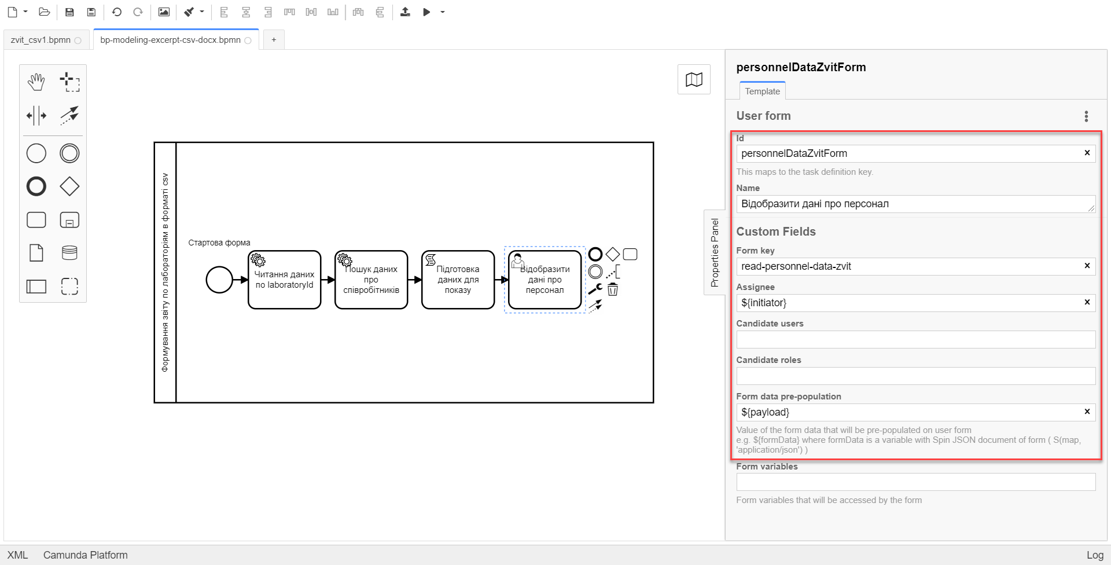Clear the Id field value

1087,153
